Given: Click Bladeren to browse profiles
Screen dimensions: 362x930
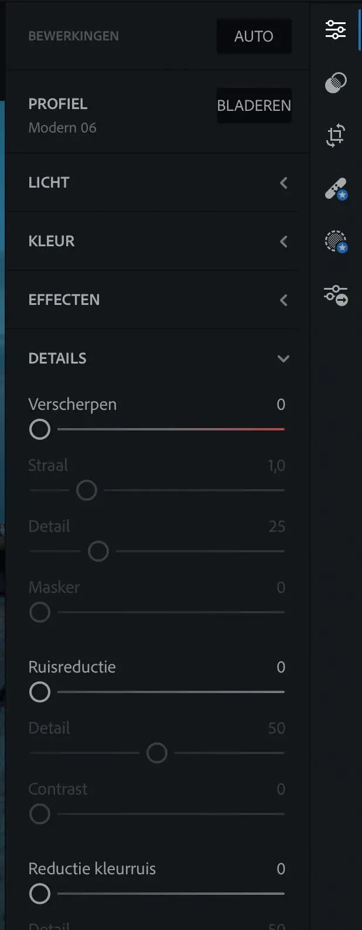Looking at the screenshot, I should click(254, 106).
